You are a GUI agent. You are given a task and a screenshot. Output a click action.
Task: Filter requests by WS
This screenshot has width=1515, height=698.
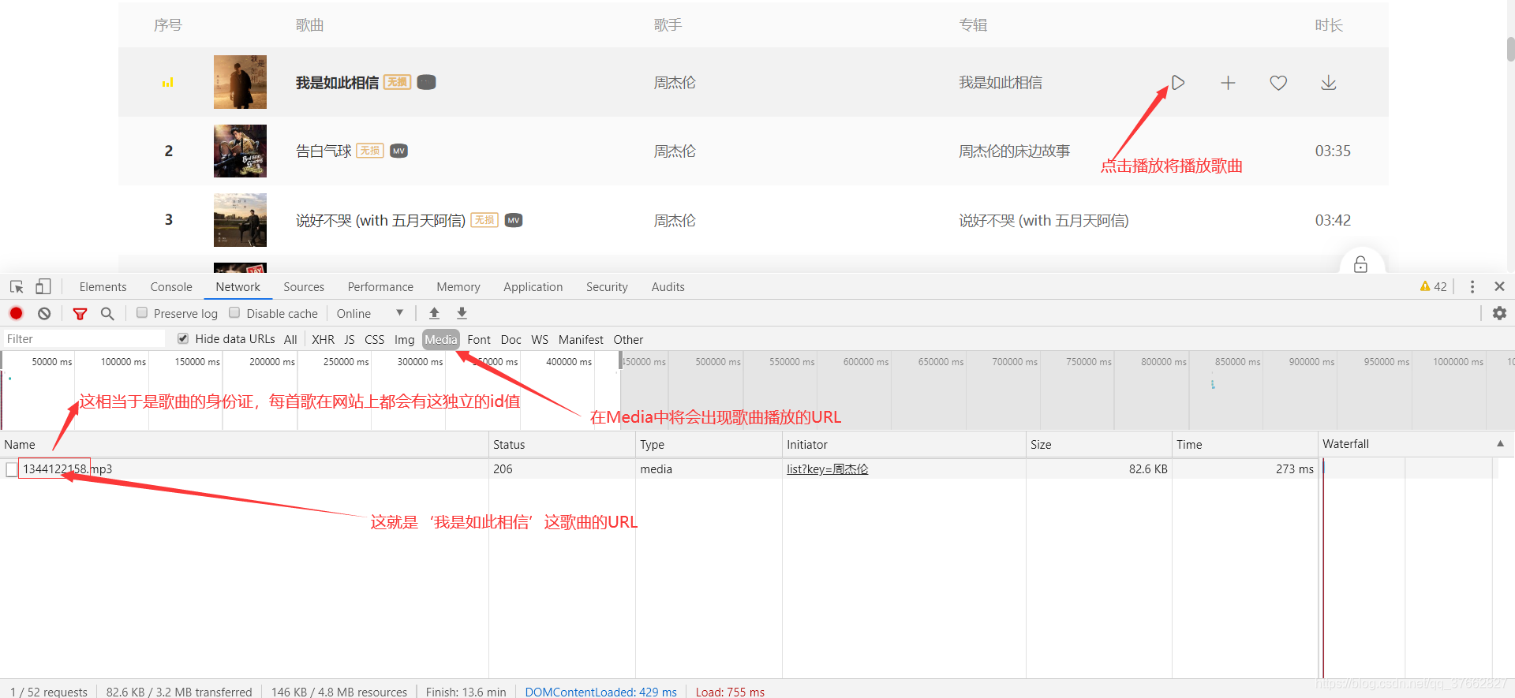(540, 339)
